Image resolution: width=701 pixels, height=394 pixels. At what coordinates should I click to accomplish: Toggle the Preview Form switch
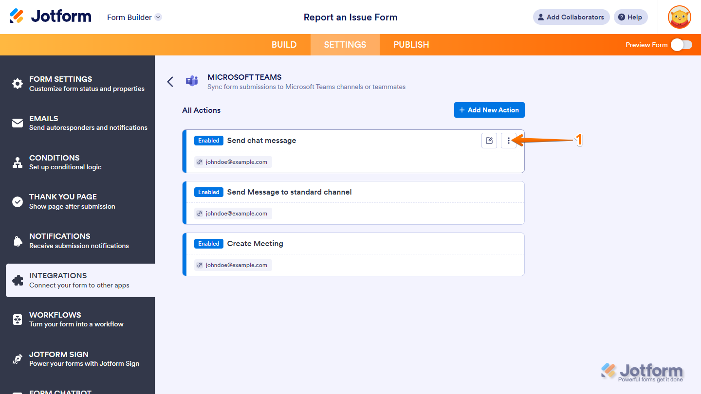tap(681, 44)
